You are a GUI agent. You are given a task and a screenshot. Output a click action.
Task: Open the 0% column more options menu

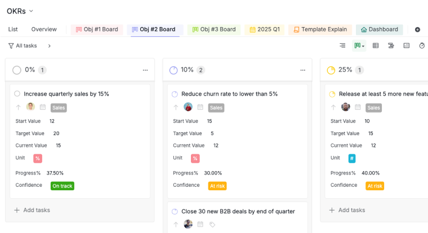(145, 70)
